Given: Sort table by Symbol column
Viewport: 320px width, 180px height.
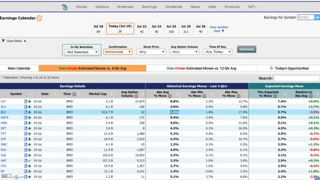Looking at the screenshot, I should coord(16,94).
